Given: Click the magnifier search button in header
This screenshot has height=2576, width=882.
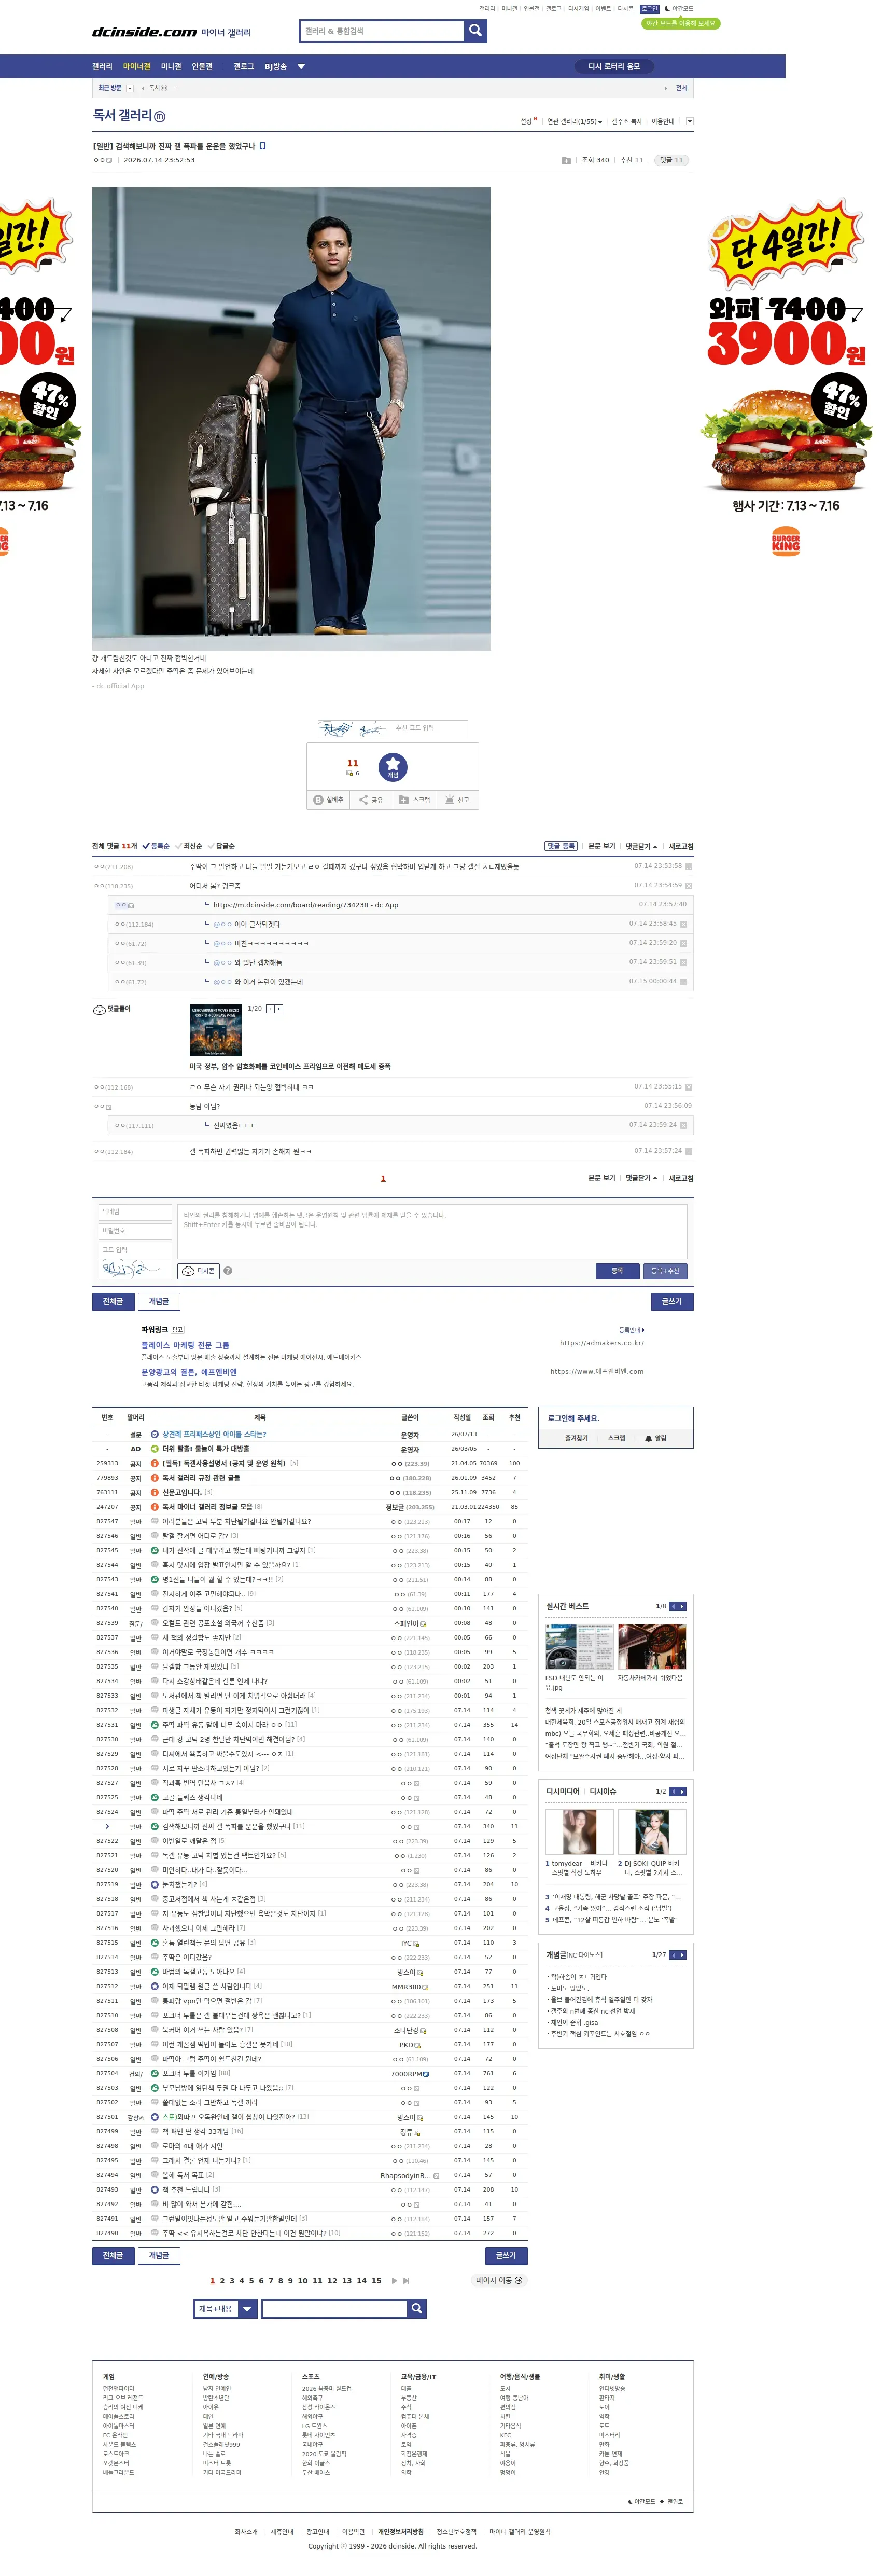Looking at the screenshot, I should click(475, 31).
